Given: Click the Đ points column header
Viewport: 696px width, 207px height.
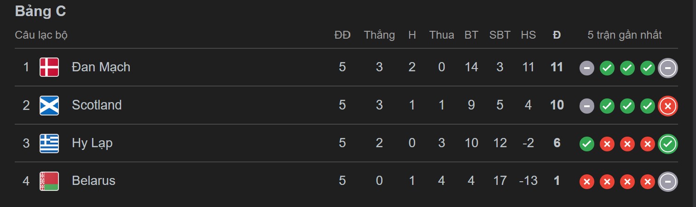Looking at the screenshot, I should pos(557,35).
